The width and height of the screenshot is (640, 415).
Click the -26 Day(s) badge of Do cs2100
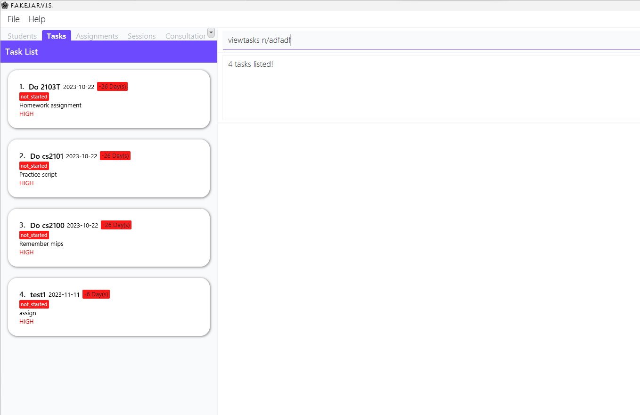point(116,225)
